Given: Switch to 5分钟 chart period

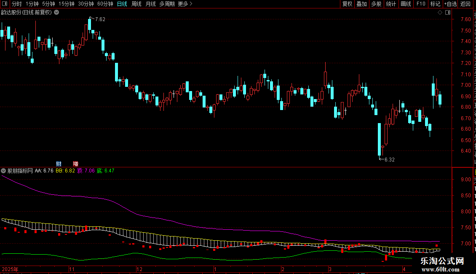Looking at the screenshot, I should tap(48, 4).
